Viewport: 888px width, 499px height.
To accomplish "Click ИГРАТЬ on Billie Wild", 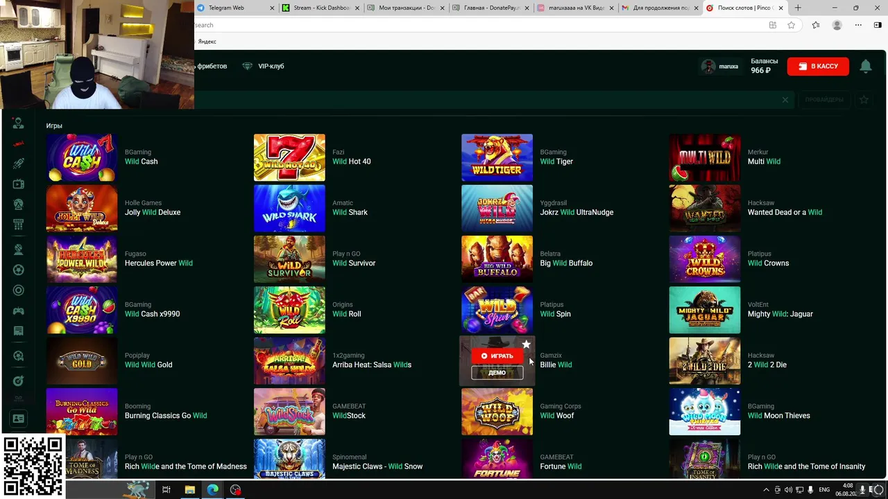I will pyautogui.click(x=497, y=356).
